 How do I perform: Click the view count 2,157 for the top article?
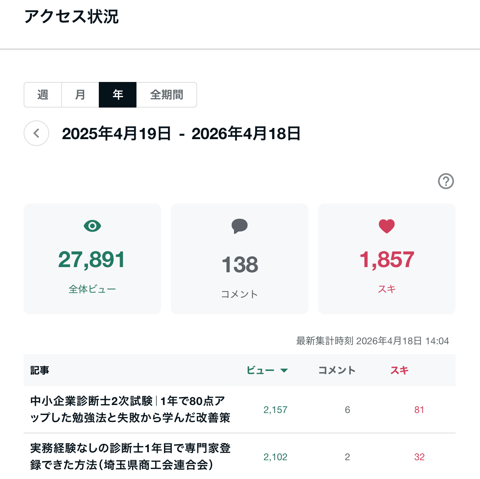[x=276, y=409]
